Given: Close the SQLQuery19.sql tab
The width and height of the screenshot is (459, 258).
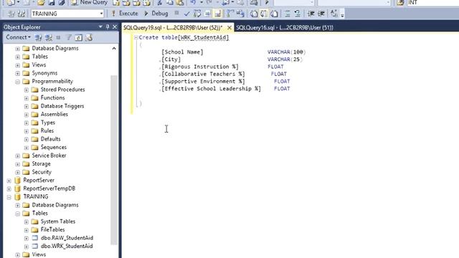Looking at the screenshot, I should 229,28.
